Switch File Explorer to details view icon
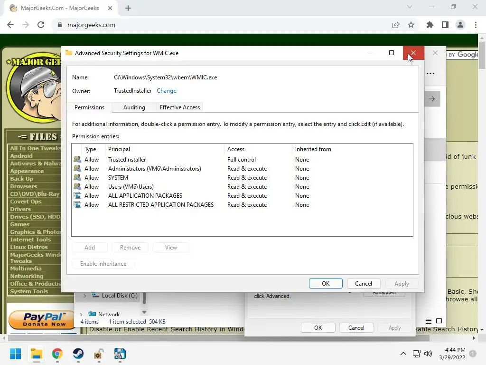The image size is (486, 365). 429,321
